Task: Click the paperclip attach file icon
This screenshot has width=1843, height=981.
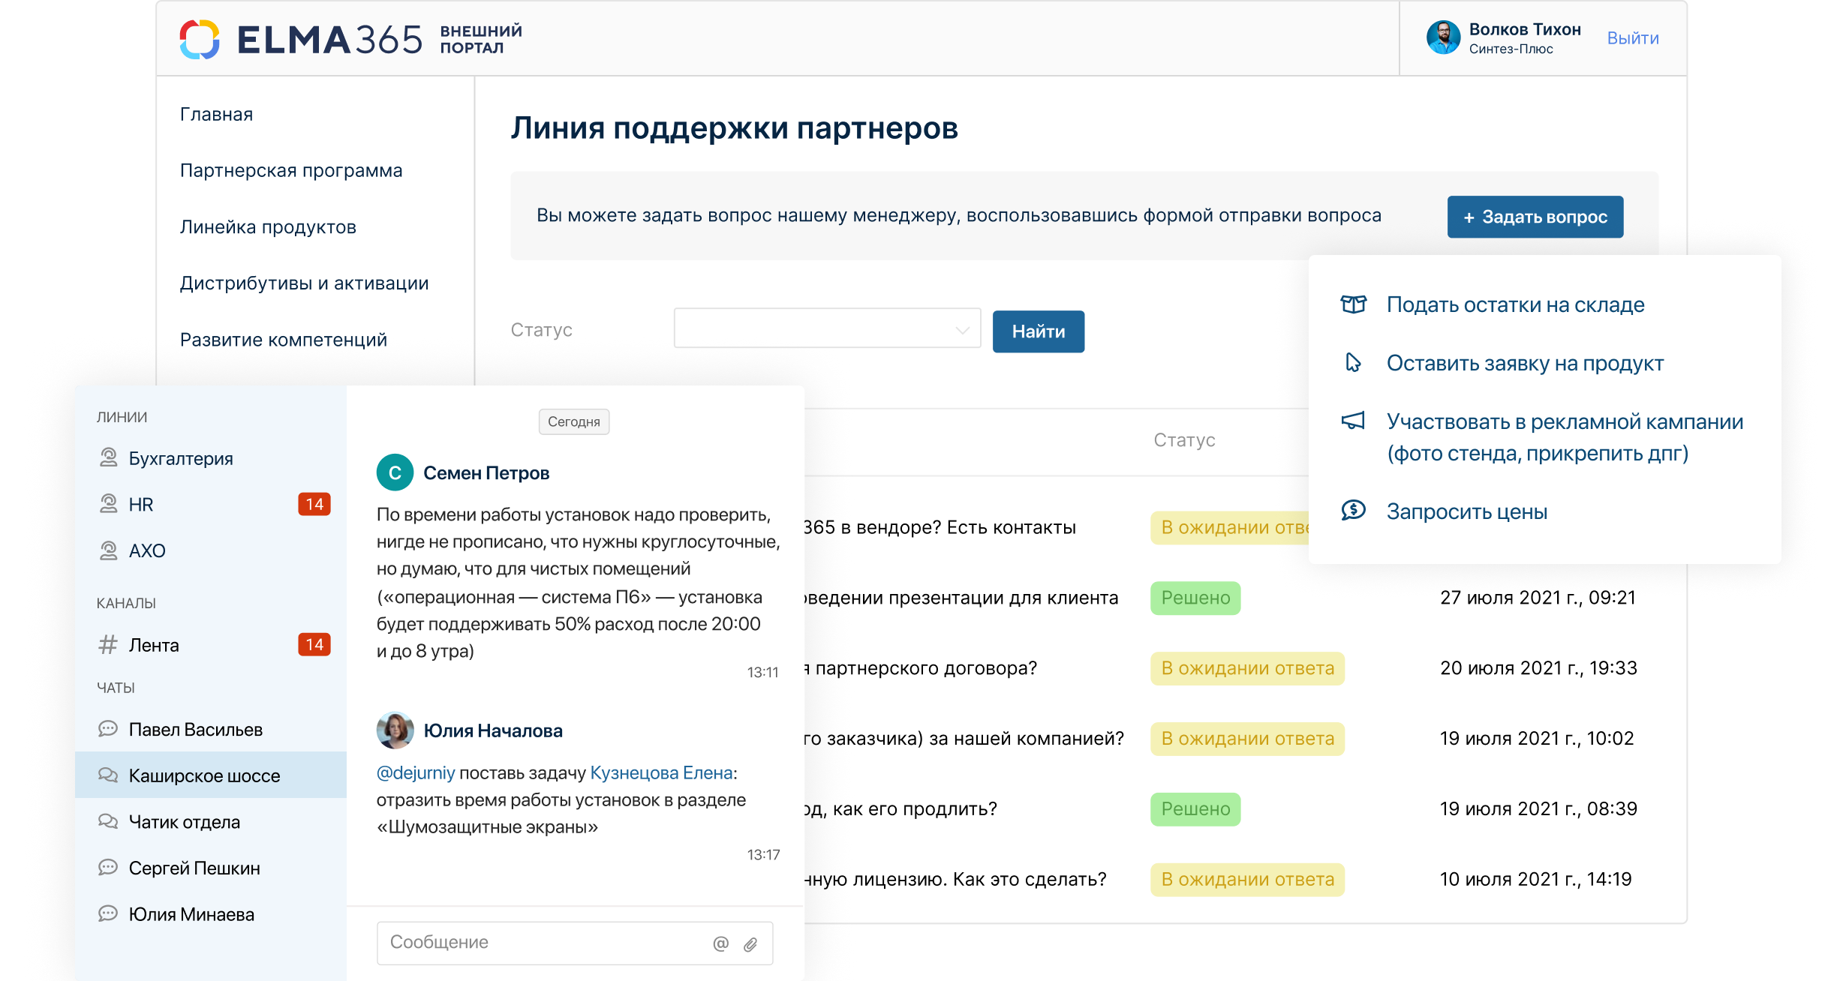Action: [750, 944]
